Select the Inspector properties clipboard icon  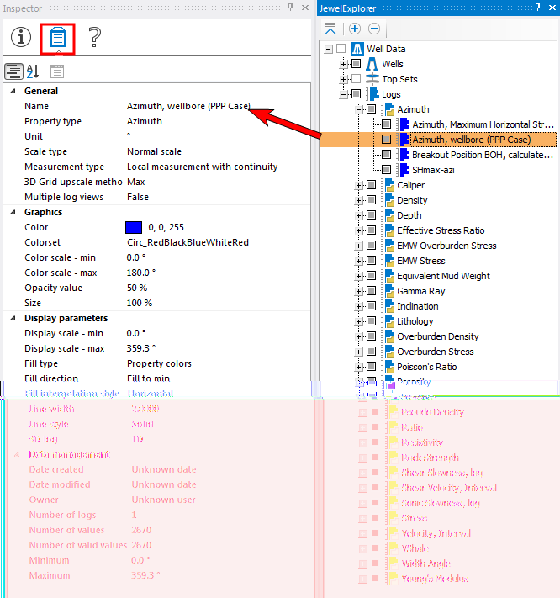pos(57,38)
